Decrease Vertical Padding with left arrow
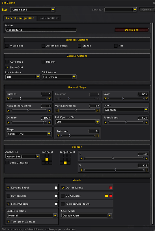The height and width of the screenshot is (231, 155). coord(57,110)
